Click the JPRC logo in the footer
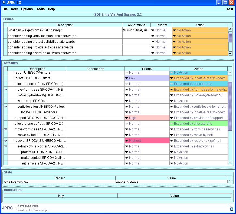Viewport: 236px width, 214px height. 8,208
